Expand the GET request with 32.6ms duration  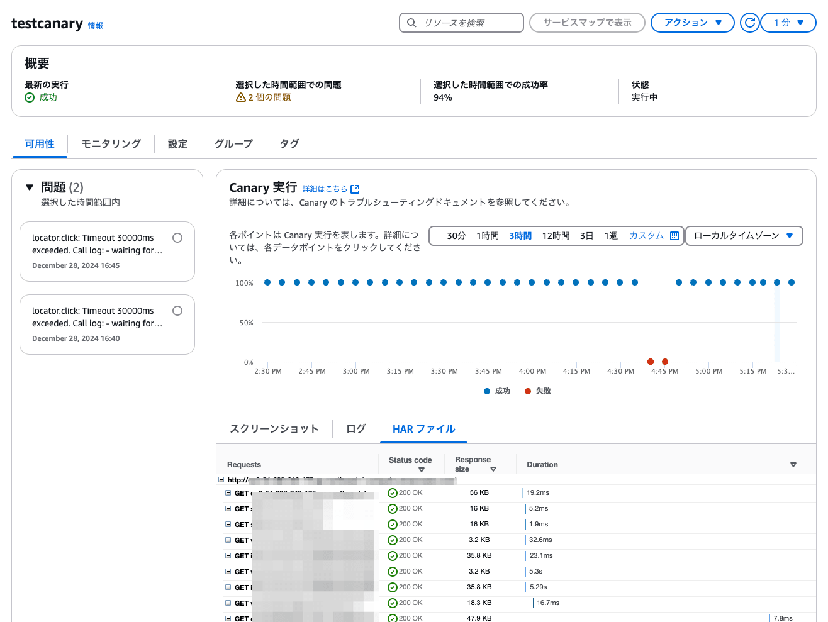point(228,540)
